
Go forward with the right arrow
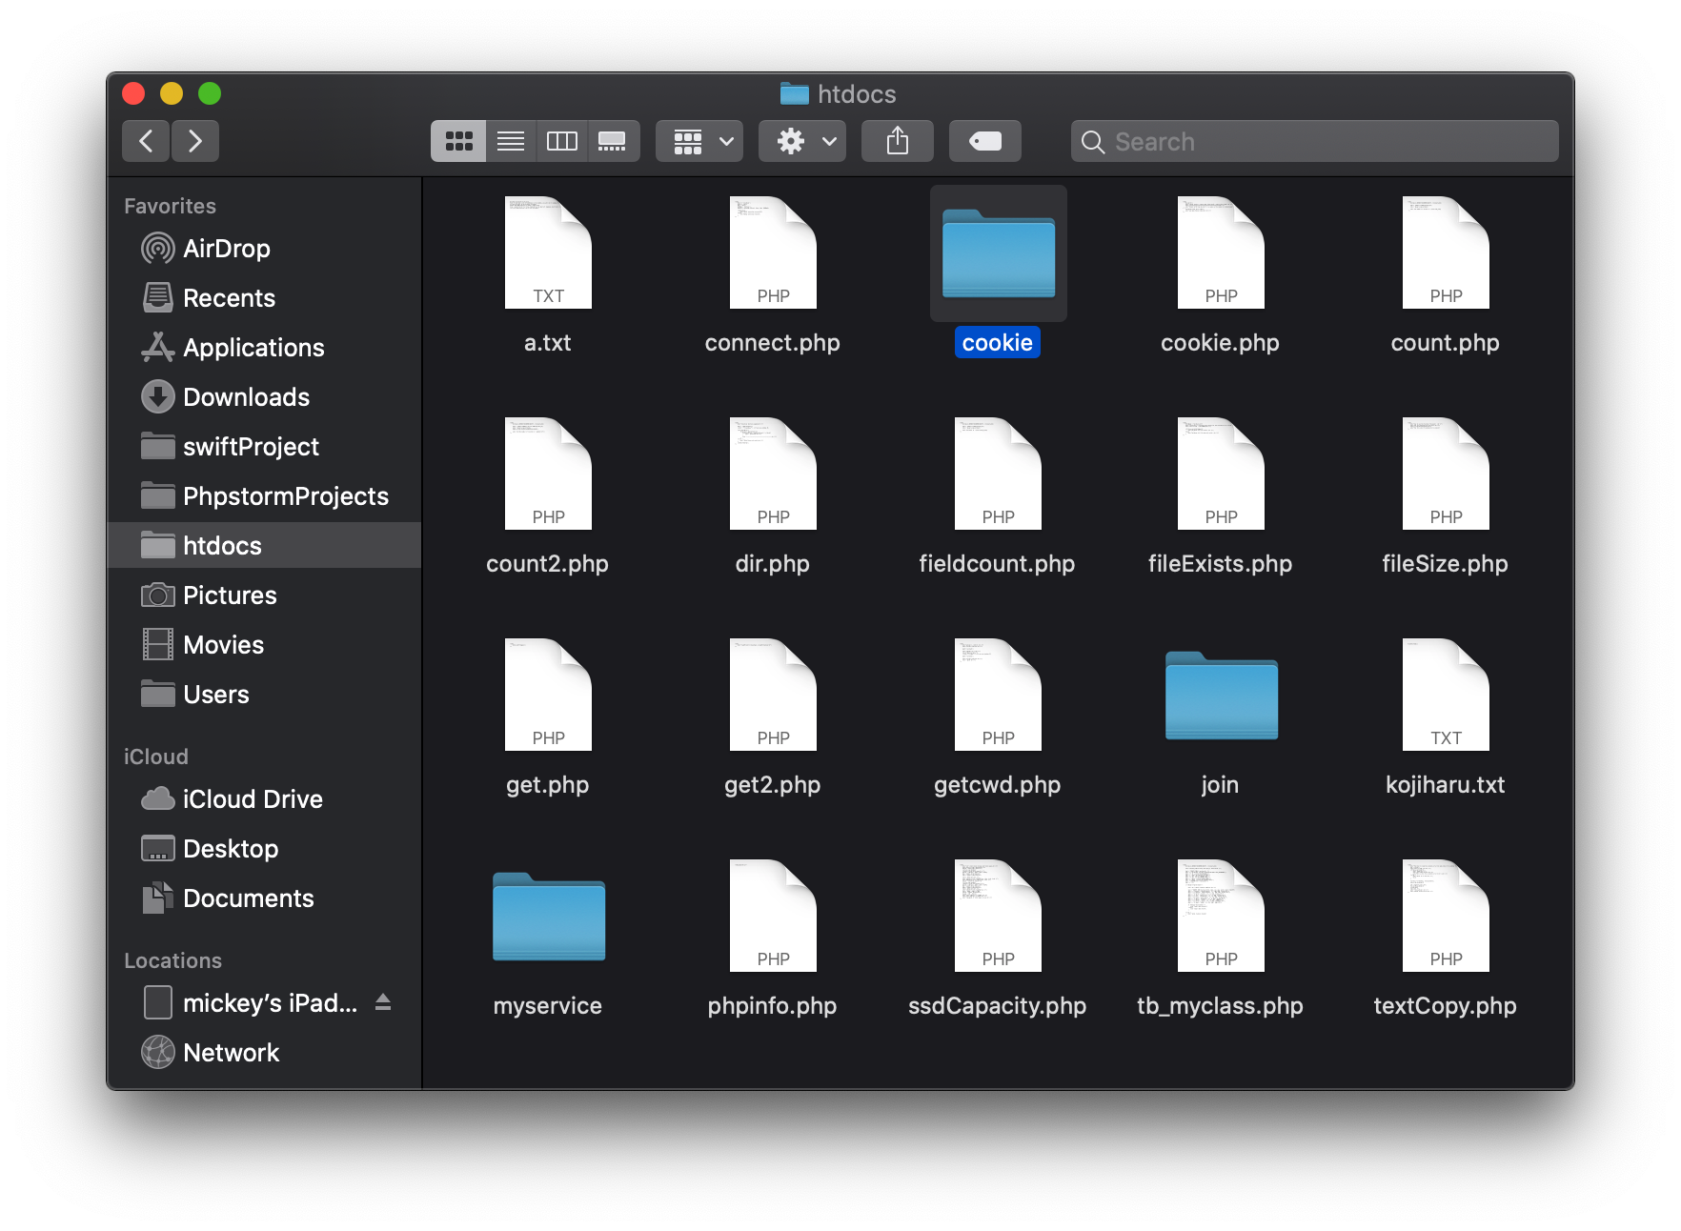click(195, 141)
